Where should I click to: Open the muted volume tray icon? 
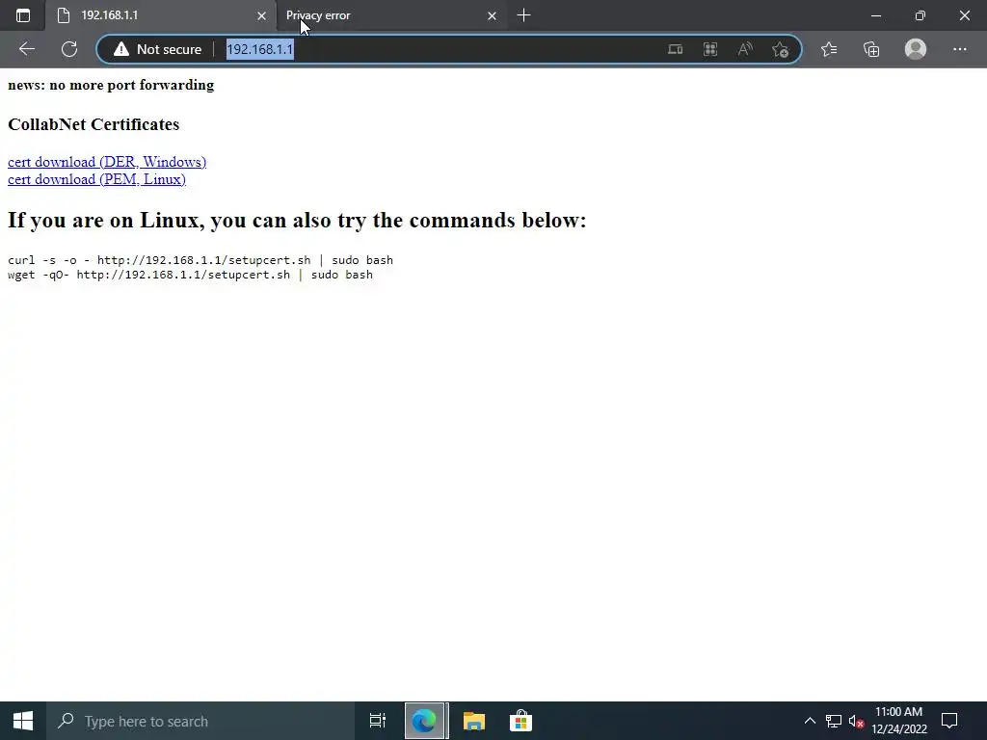tap(856, 721)
